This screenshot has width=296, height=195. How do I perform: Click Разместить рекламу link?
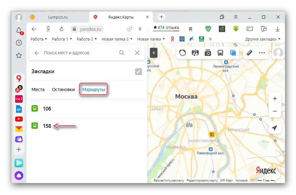click(169, 181)
